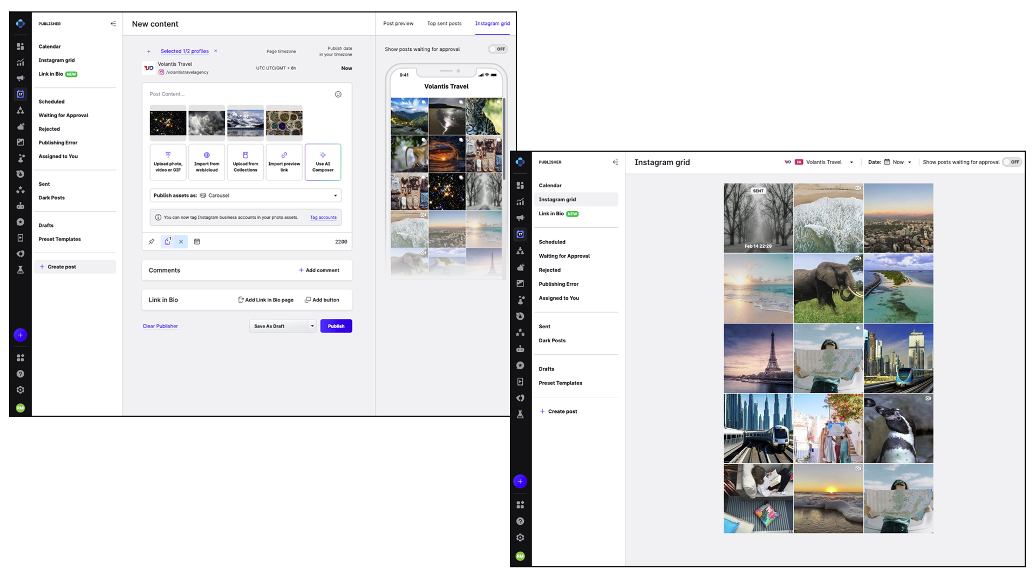Switch to the Top sent posts tab
Viewport: 1036px width, 583px height.
[x=444, y=23]
